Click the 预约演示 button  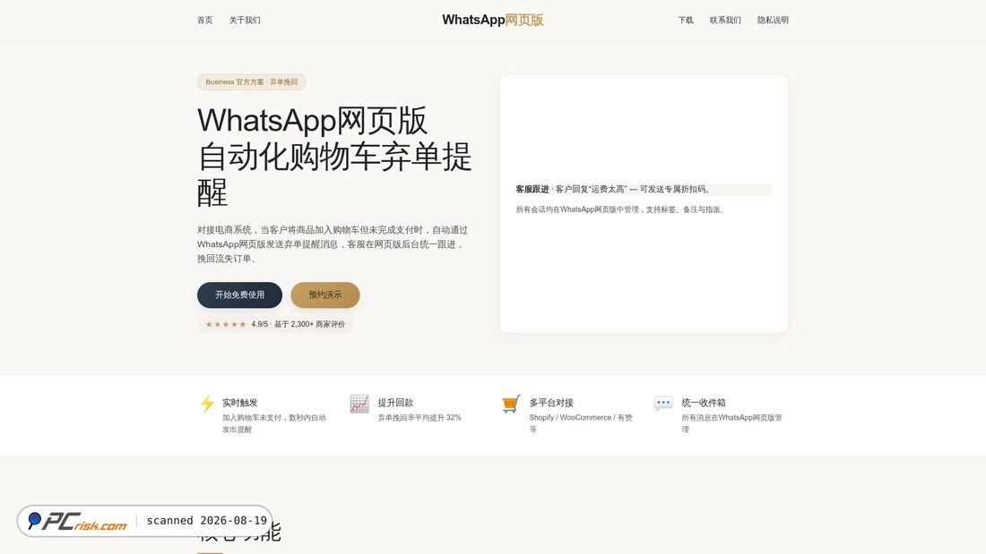[x=325, y=294]
